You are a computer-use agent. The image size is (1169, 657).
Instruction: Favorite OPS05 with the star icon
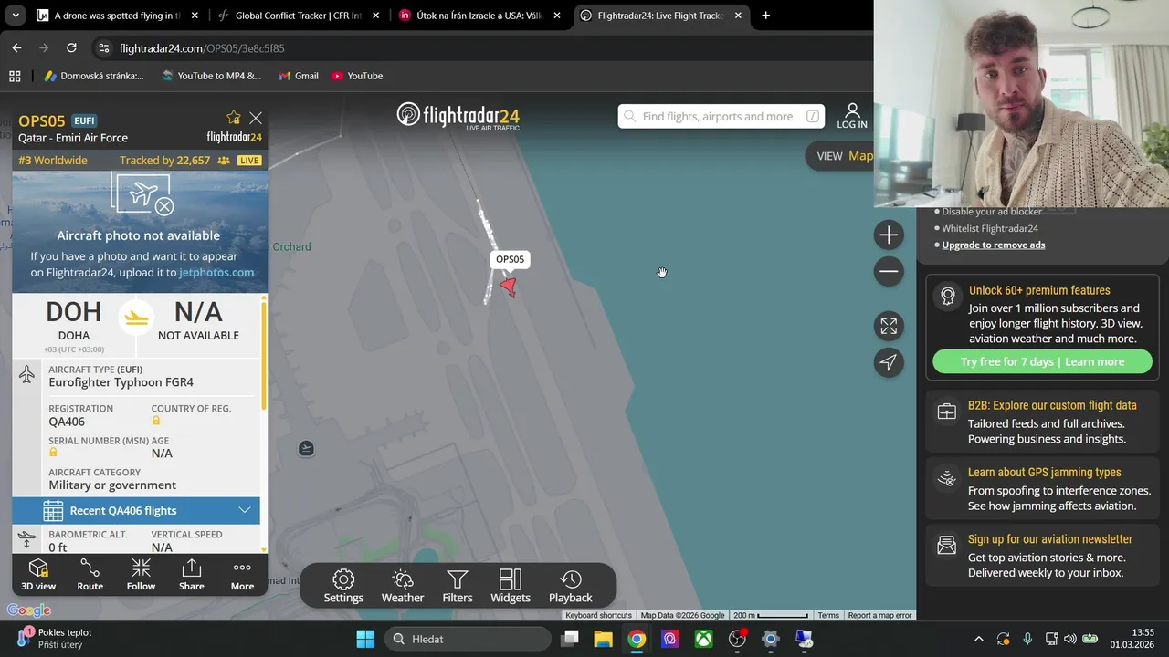point(234,118)
